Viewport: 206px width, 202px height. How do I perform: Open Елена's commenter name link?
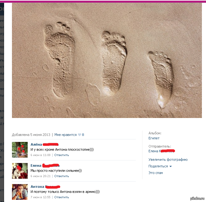click(x=45, y=166)
